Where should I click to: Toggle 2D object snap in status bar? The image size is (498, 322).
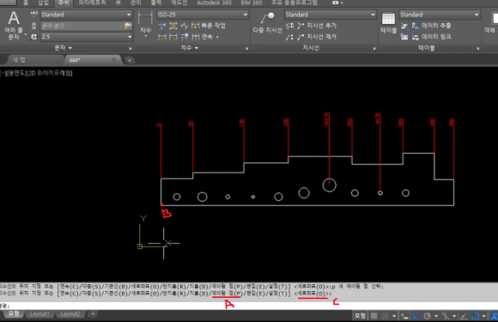pyautogui.click(x=475, y=316)
